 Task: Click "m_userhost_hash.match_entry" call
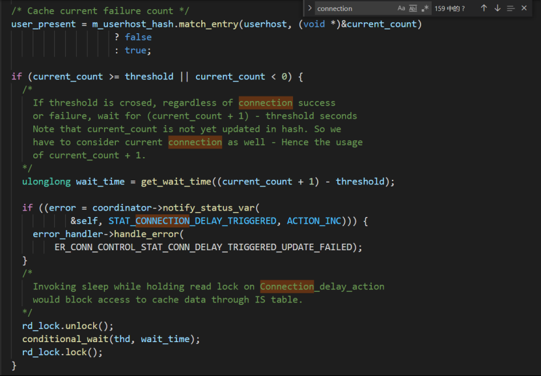click(165, 24)
